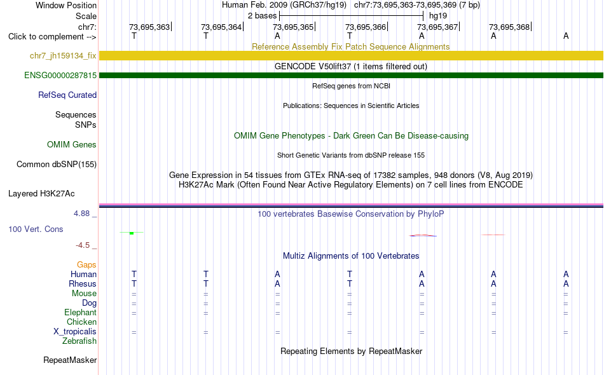Viewport: 604px width, 375px height.
Task: Click Repeating Elements by RepeatMasker title
Action: coord(352,351)
